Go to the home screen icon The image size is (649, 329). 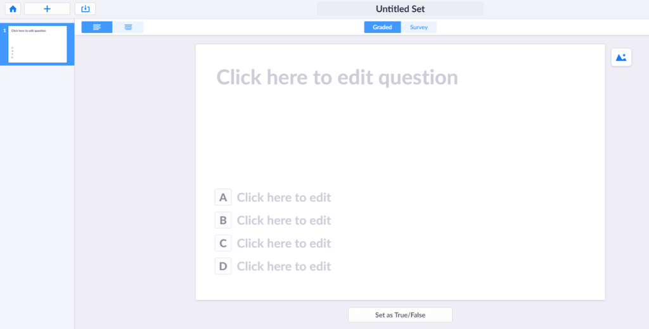[13, 9]
